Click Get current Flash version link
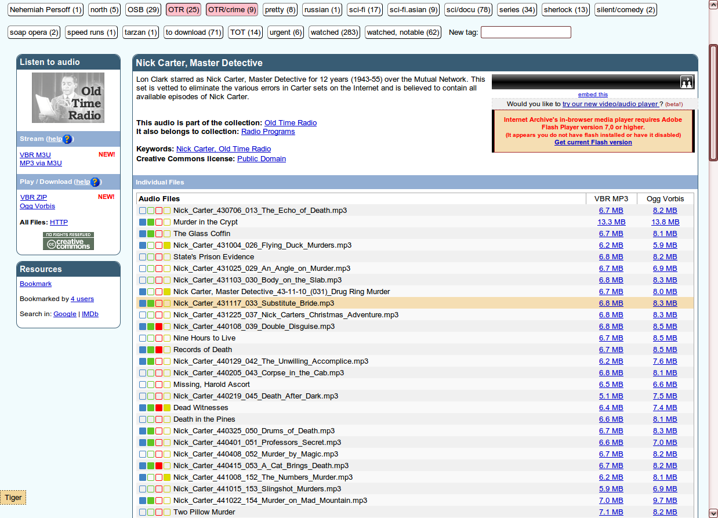 point(593,142)
